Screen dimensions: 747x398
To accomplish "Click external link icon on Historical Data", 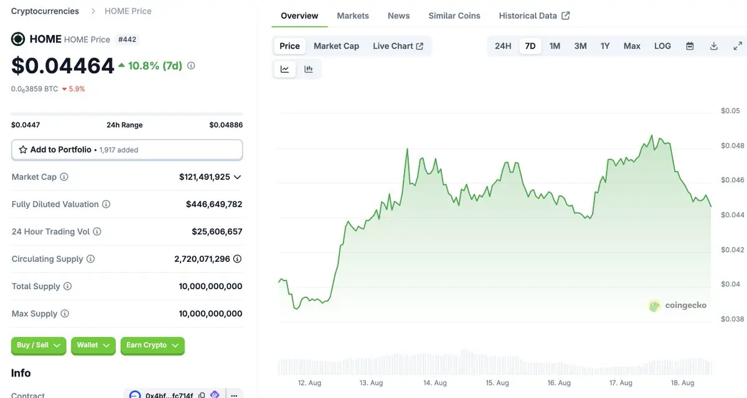I will click(x=566, y=16).
